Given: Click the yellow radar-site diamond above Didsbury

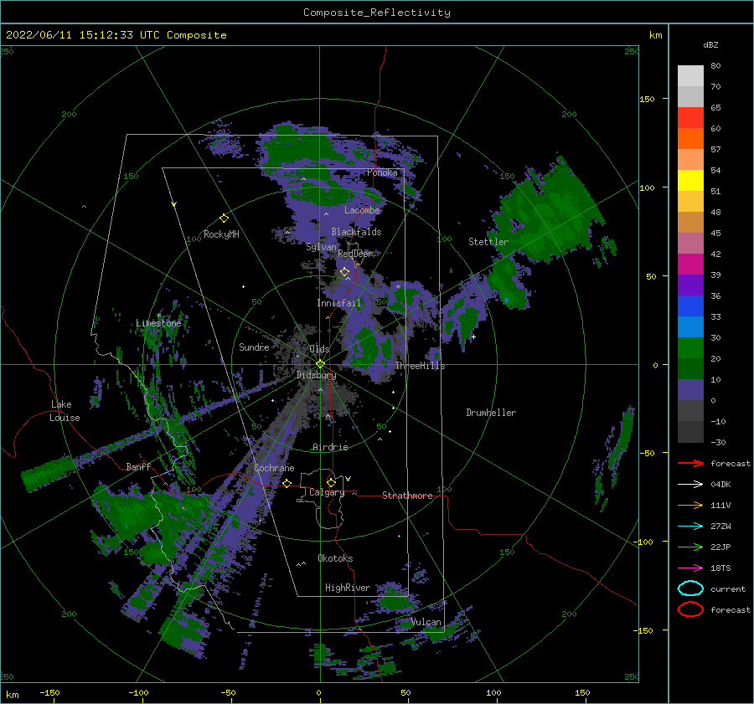Looking at the screenshot, I should 320,364.
